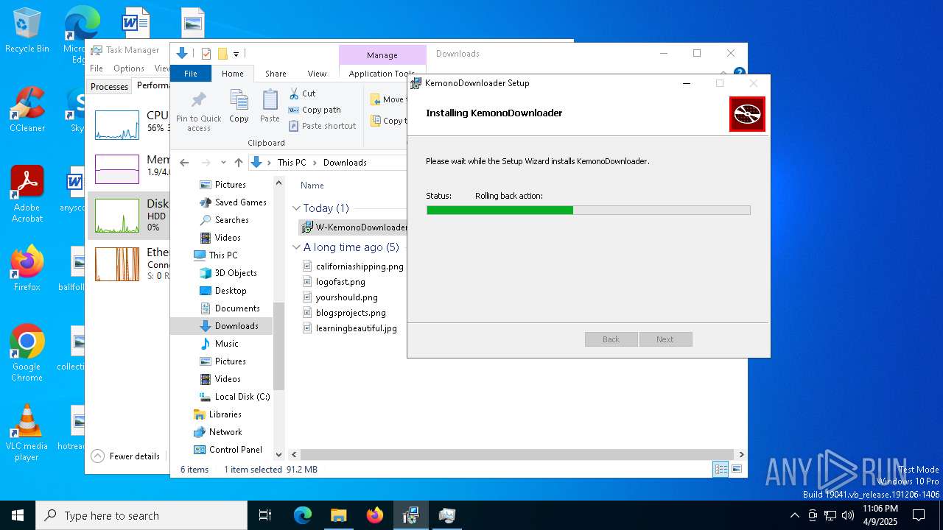Open Quick Access Toolbar customize dropdown
Viewport: 943px width, 530px height.
pyautogui.click(x=236, y=54)
